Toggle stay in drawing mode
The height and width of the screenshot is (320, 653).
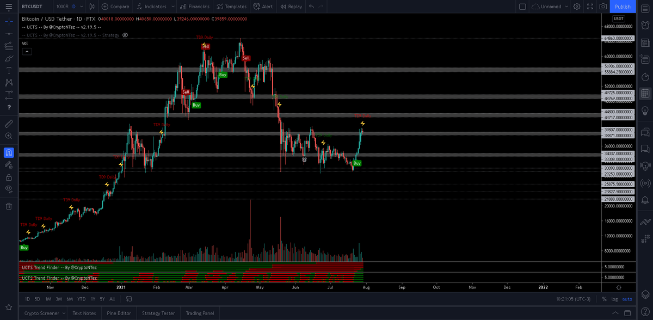tap(9, 164)
